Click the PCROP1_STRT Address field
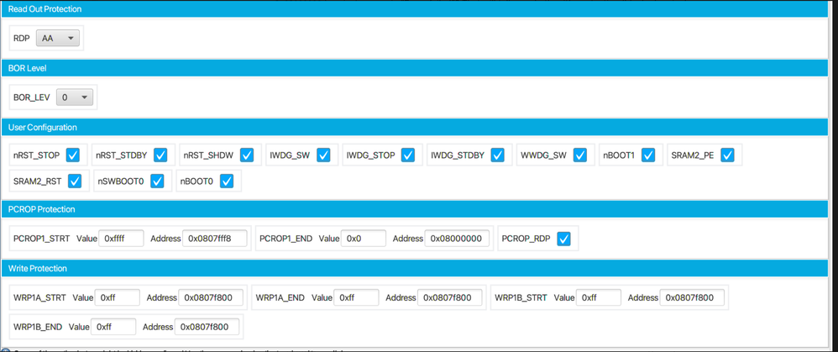The image size is (838, 352). pyautogui.click(x=215, y=239)
